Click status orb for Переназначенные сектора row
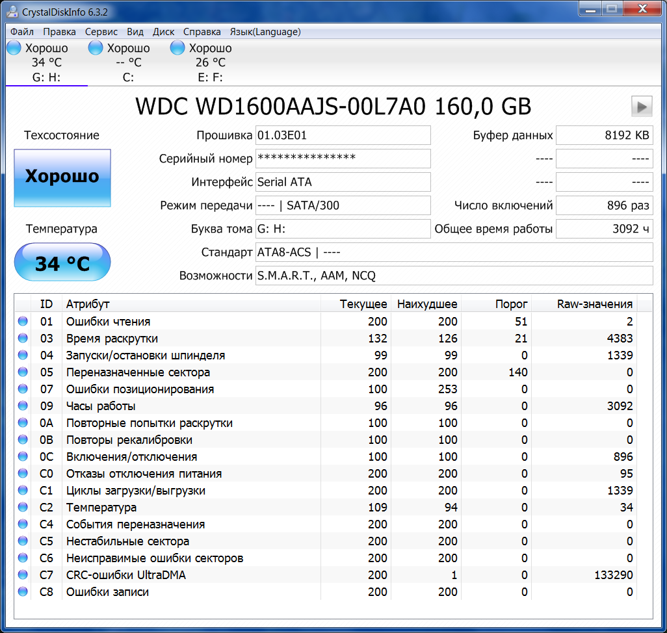The width and height of the screenshot is (667, 633). tap(23, 372)
